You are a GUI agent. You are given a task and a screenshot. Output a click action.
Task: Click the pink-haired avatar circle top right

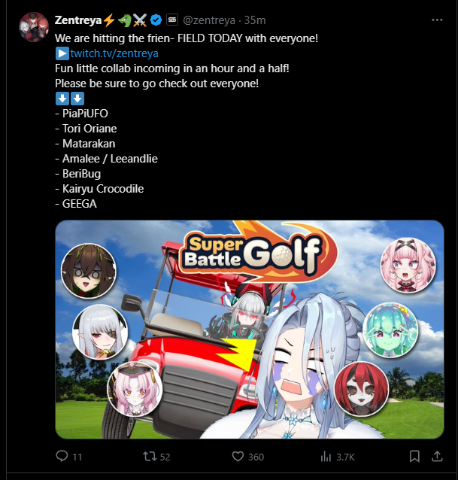408,266
